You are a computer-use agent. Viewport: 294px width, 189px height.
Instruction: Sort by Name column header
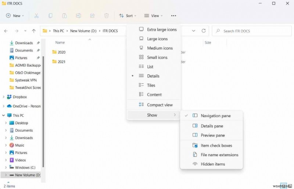tap(60, 42)
